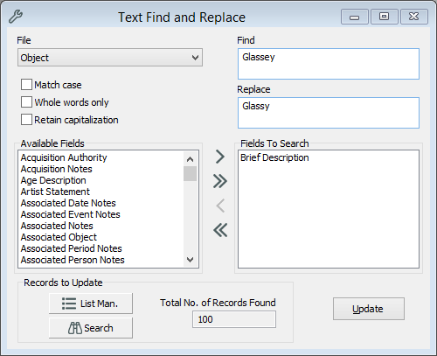Click into the Replace text box
437x356 pixels.
pyautogui.click(x=329, y=113)
